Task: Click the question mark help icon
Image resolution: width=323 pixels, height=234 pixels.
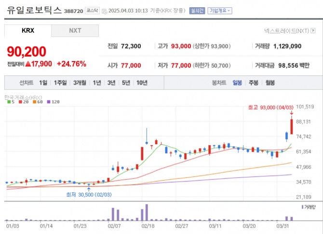Action: click(x=313, y=31)
